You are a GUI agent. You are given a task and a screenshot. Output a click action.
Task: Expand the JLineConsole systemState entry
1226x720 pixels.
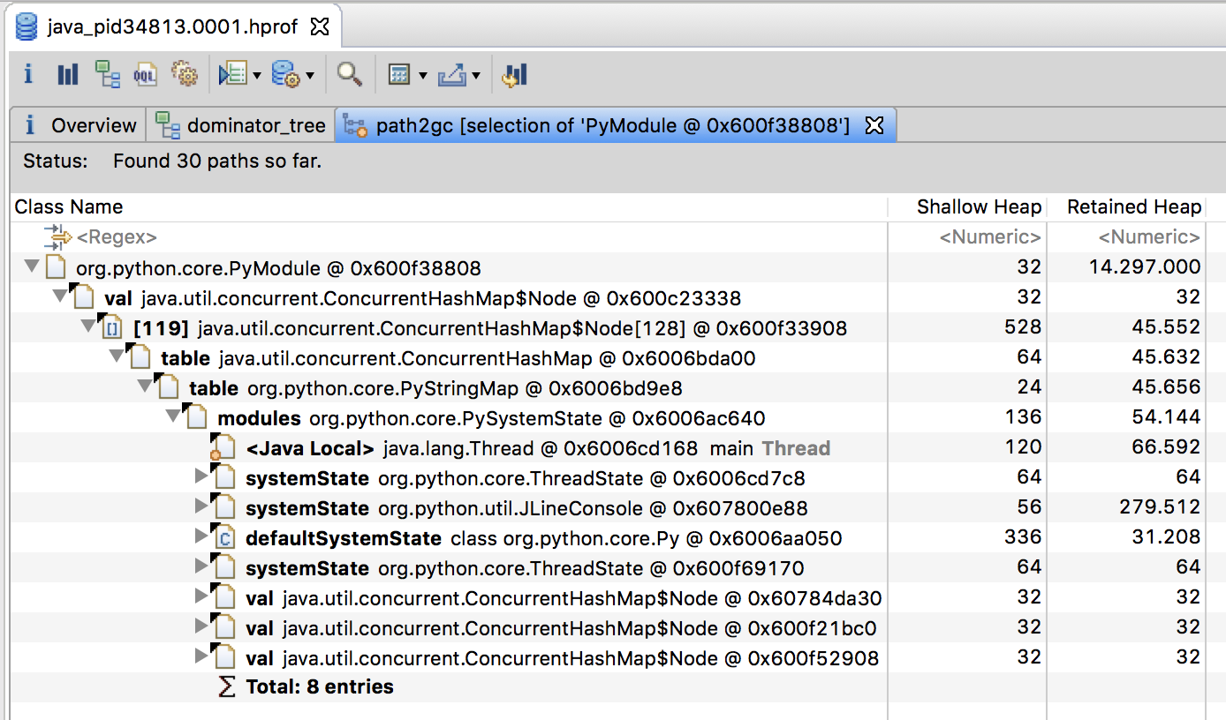click(202, 506)
